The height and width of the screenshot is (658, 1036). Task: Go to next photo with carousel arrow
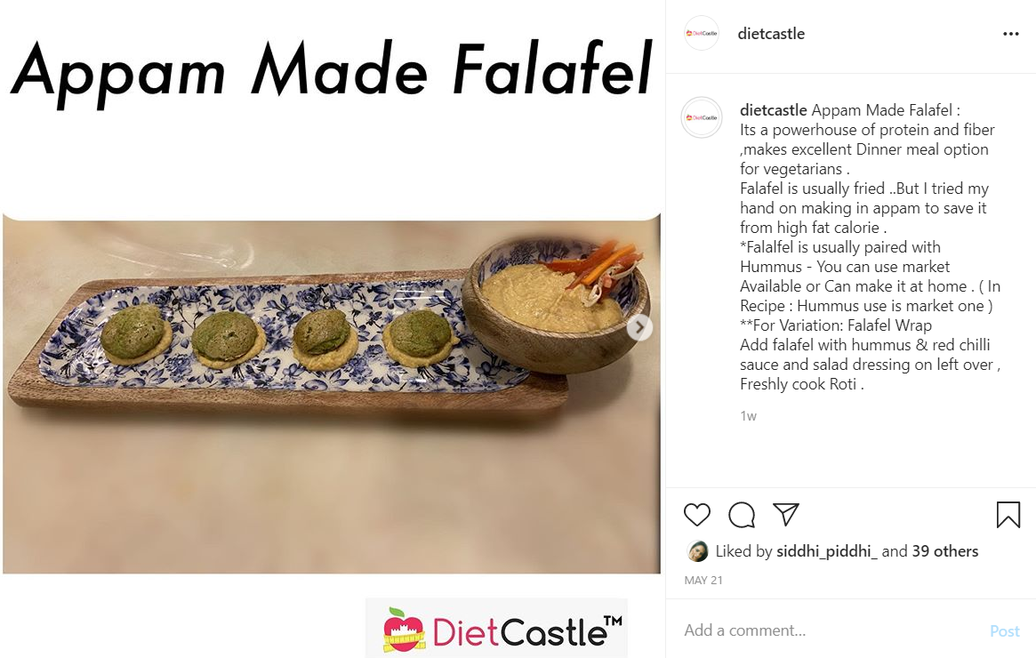click(638, 328)
